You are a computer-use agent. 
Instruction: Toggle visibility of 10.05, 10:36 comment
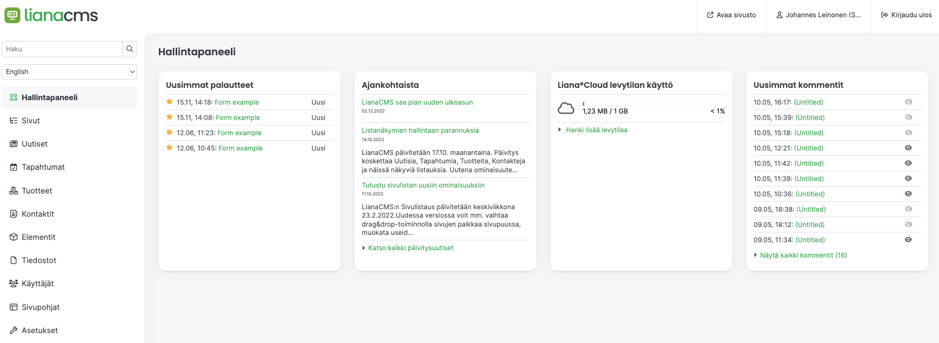(908, 194)
